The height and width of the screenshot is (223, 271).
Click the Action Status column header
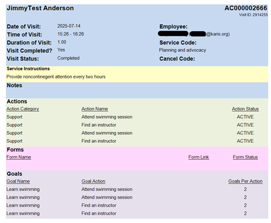246,109
